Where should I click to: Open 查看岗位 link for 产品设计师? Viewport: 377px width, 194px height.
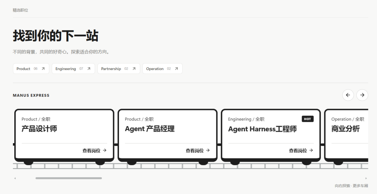point(95,150)
